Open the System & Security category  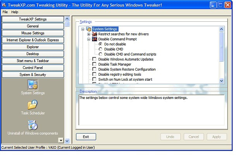(33, 74)
